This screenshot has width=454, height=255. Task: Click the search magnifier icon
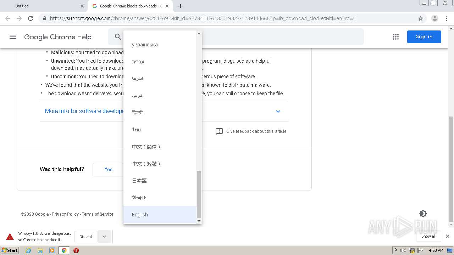[118, 36]
